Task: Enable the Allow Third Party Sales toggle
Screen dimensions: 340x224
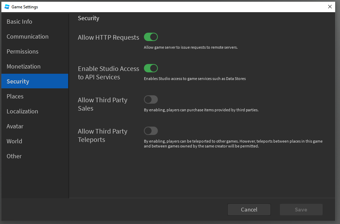Action: point(151,99)
